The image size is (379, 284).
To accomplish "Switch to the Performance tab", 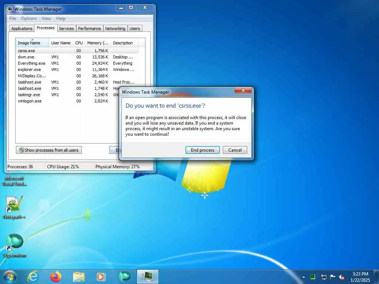I will 90,28.
